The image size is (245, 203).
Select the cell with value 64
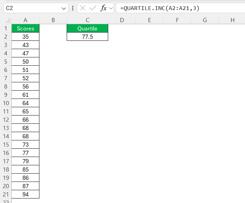pyautogui.click(x=25, y=103)
